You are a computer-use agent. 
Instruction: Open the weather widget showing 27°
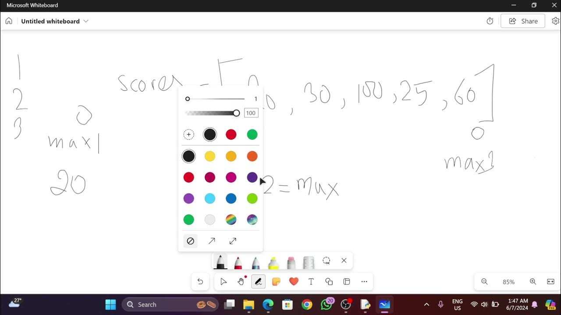click(15, 303)
